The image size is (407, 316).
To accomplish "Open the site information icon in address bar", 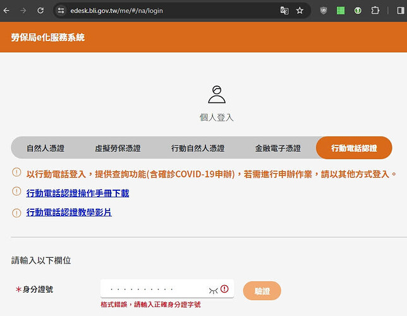I will (x=61, y=11).
